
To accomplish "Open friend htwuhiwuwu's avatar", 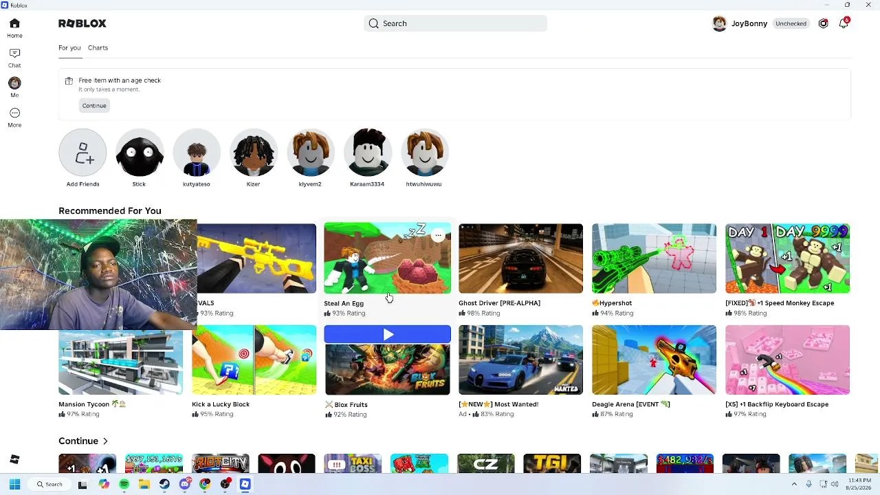I will pyautogui.click(x=424, y=153).
